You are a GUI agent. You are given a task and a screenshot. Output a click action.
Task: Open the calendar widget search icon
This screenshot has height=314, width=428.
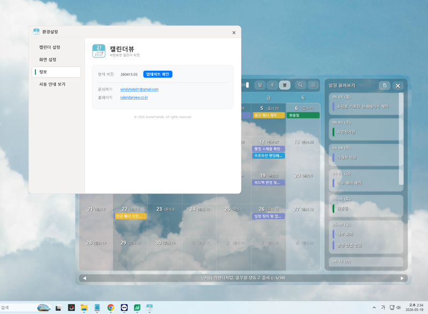point(300,85)
